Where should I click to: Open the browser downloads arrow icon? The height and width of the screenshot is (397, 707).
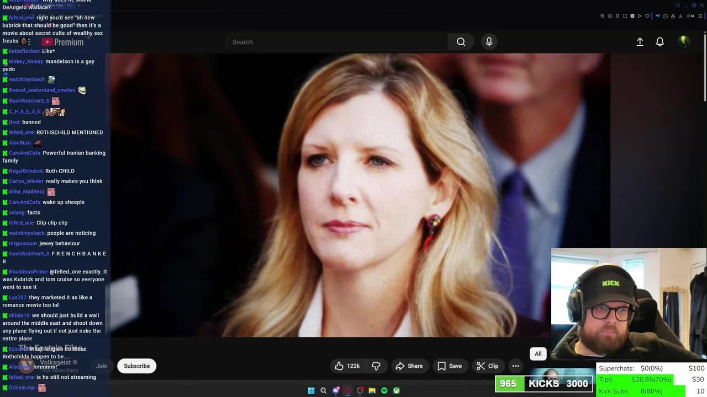click(x=680, y=16)
